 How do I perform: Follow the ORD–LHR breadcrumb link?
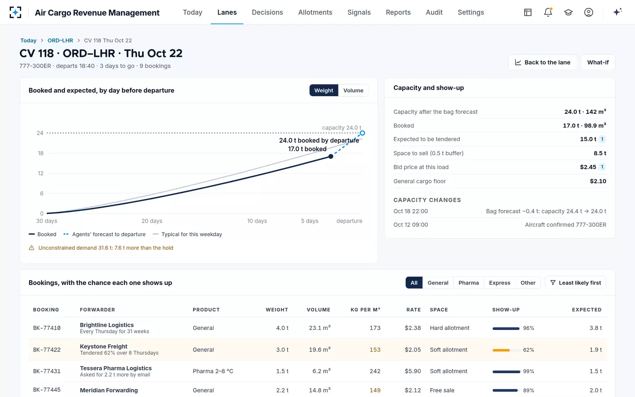pyautogui.click(x=60, y=41)
